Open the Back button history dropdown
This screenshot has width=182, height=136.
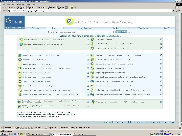tap(10, 7)
